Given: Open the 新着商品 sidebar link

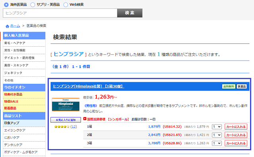Looking at the screenshot, I should pos(24,108).
